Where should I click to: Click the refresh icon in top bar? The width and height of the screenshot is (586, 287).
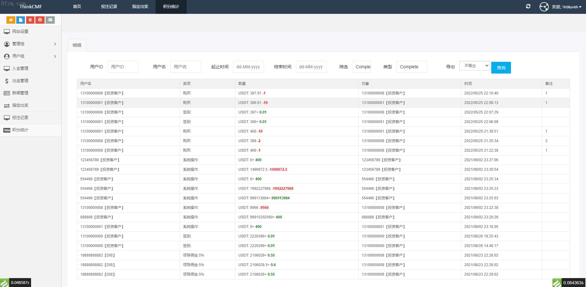coord(528,6)
